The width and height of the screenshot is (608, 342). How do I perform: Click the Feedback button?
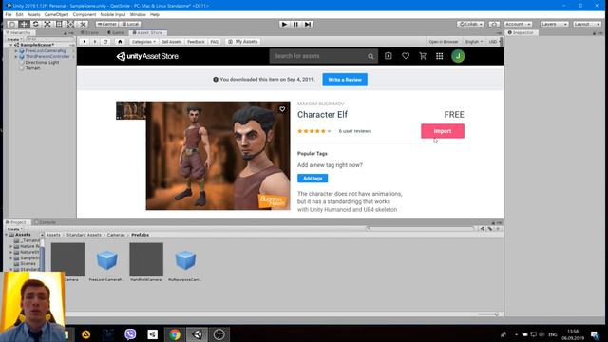(196, 42)
